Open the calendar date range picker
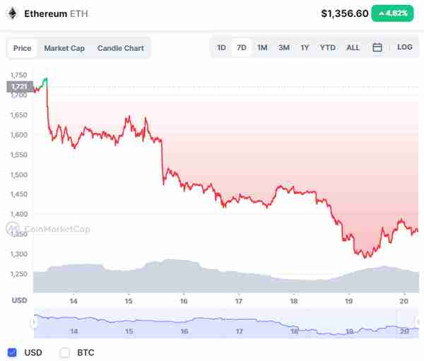 pos(377,47)
